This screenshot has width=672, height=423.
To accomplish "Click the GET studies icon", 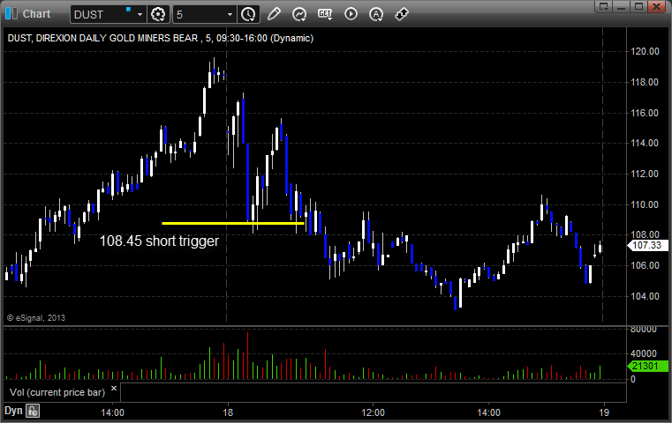I will coord(325,14).
